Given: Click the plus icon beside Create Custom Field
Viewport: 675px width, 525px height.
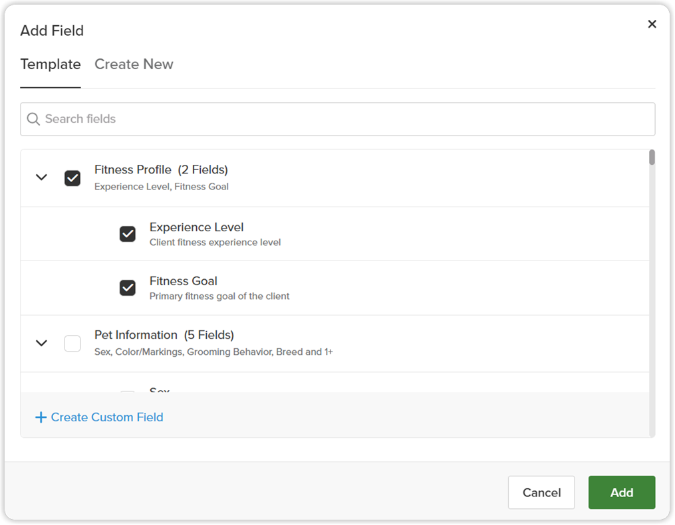Looking at the screenshot, I should coord(41,417).
